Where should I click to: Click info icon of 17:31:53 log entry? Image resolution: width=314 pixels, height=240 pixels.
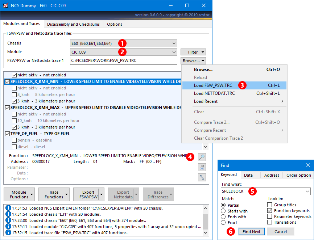point(8,208)
